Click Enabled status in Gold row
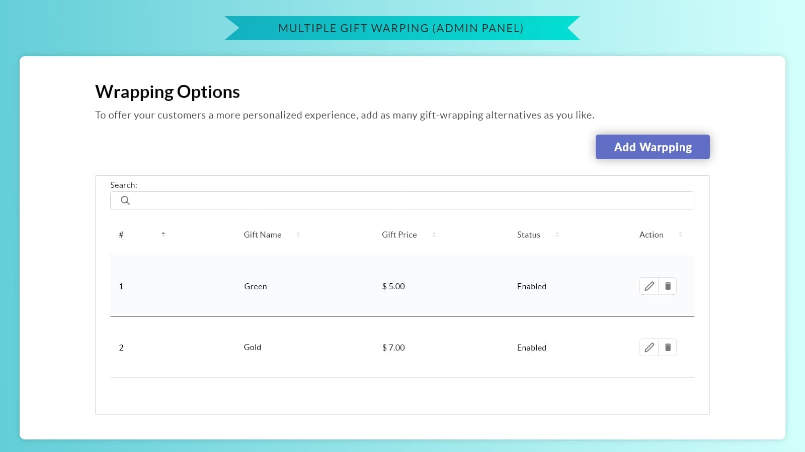The image size is (805, 452). tap(531, 348)
